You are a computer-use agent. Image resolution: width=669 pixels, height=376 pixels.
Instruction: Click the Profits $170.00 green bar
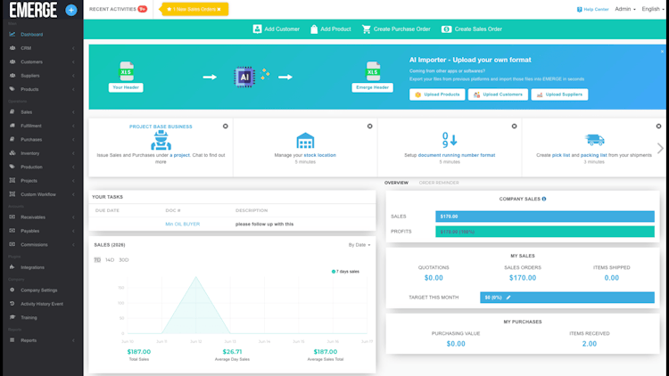click(545, 232)
